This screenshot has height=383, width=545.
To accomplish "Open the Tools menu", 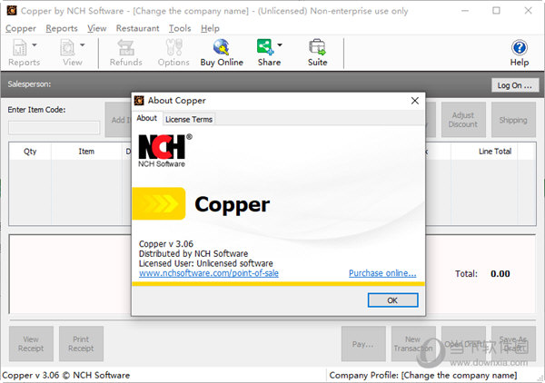I will (180, 28).
